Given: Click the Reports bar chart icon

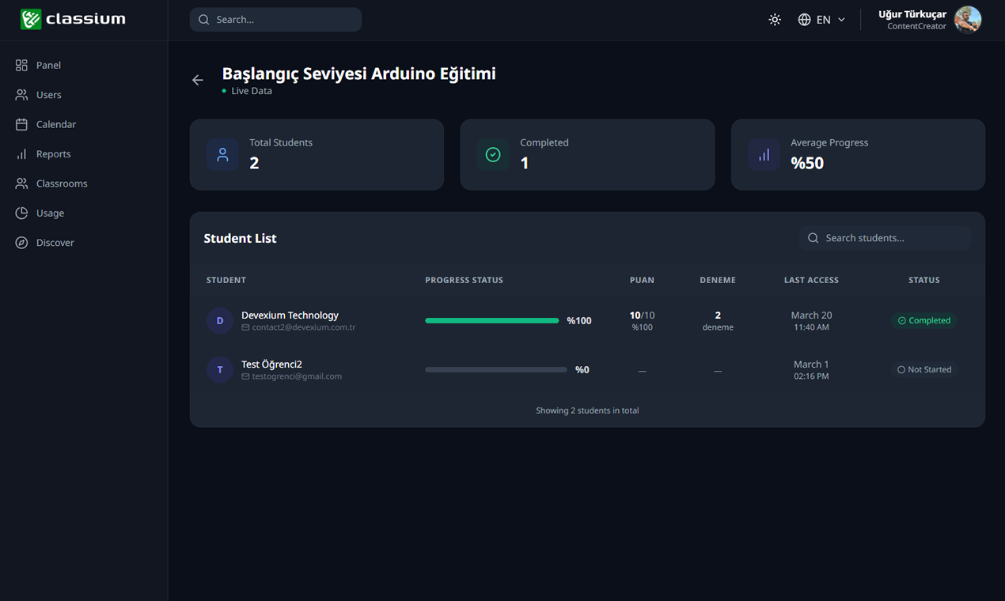Looking at the screenshot, I should 21,154.
